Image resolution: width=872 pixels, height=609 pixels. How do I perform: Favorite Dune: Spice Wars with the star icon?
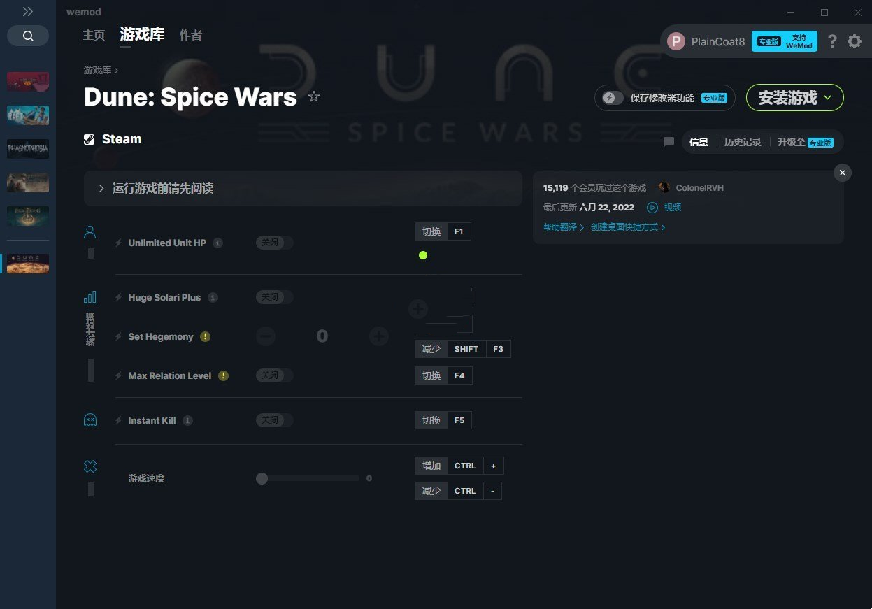tap(314, 96)
